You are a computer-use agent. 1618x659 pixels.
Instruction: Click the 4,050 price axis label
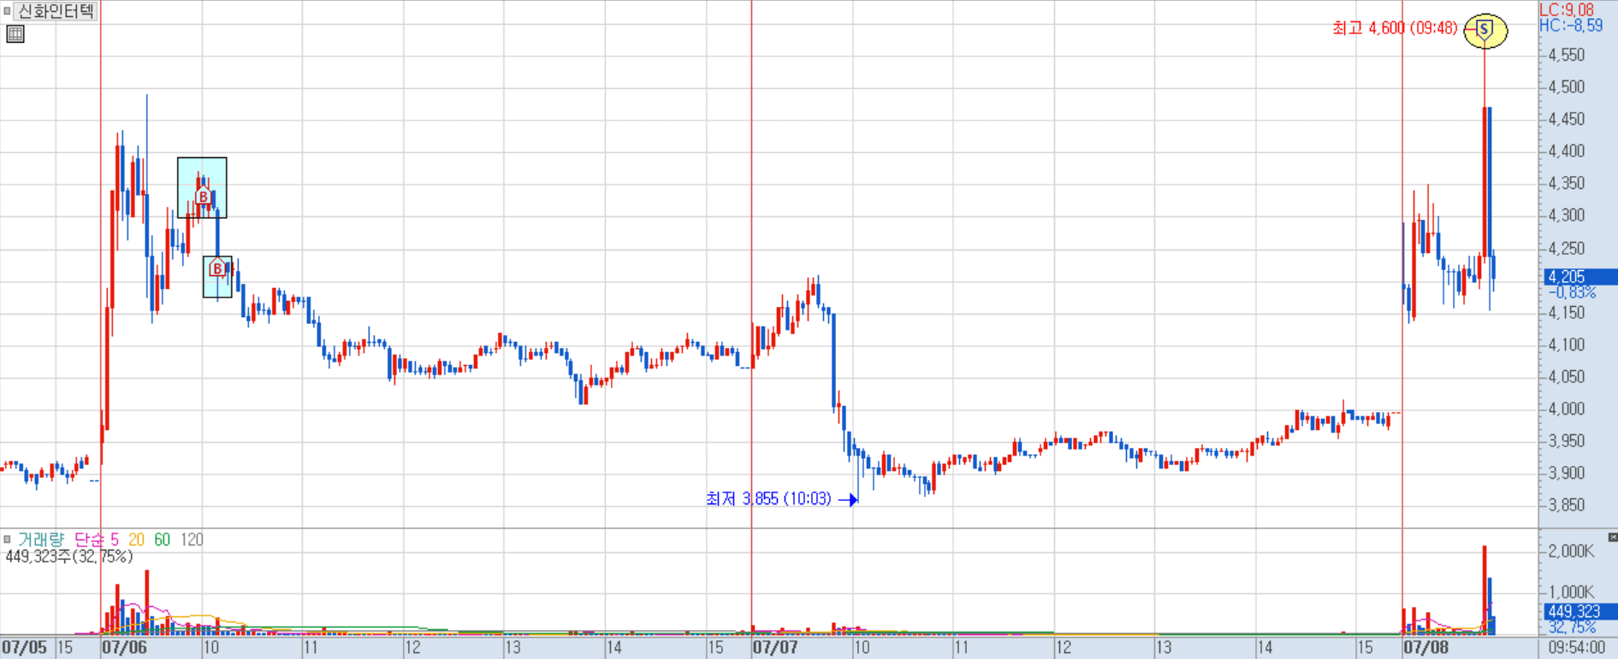tap(1567, 377)
